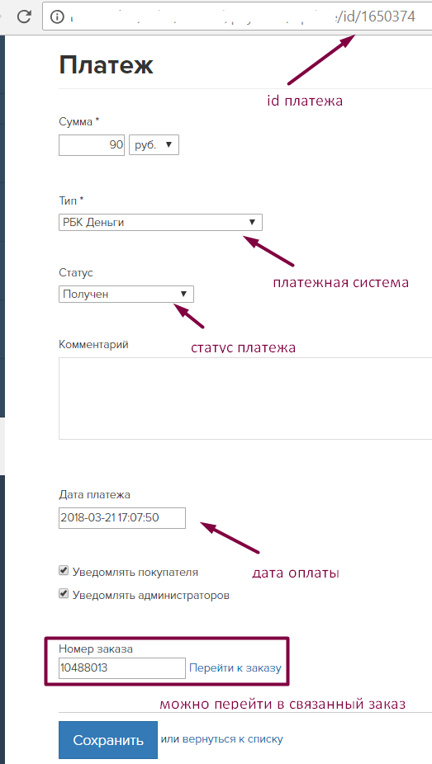The width and height of the screenshot is (432, 764).
Task: Click the dropdown arrow of РБК Деньги
Action: [252, 222]
